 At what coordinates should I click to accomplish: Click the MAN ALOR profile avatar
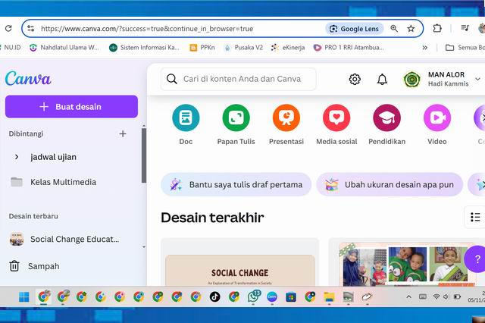(x=411, y=79)
